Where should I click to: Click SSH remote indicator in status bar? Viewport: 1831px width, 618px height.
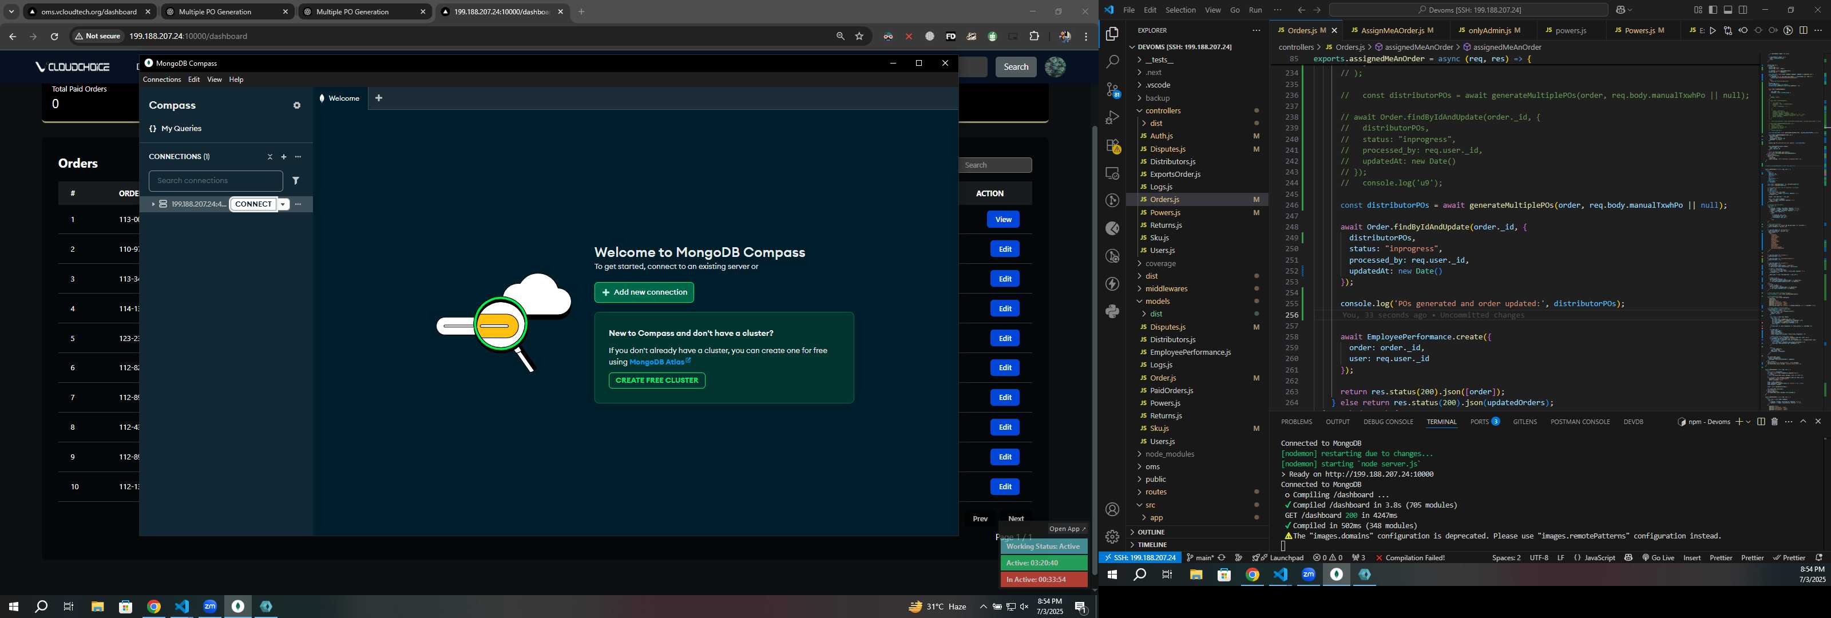click(x=1139, y=557)
